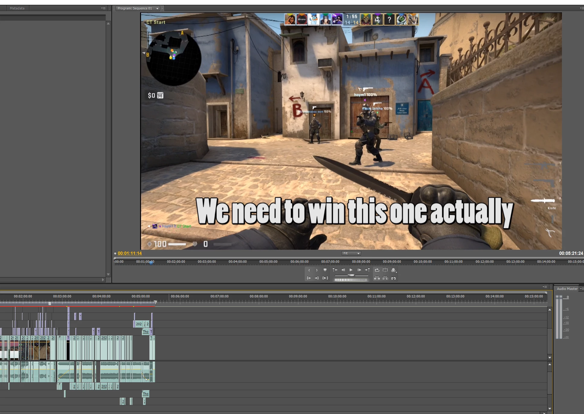Screen dimensions: 584x414
Task: Go to In point
Action: [309, 278]
